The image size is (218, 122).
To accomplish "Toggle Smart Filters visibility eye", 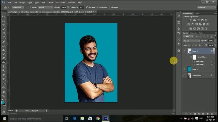I will (191, 57).
